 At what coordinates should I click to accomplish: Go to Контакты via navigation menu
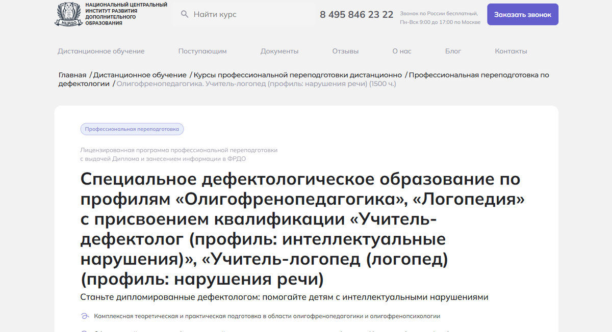(x=511, y=51)
